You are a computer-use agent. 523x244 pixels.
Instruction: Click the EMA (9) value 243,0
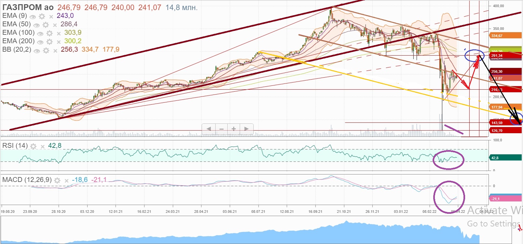pyautogui.click(x=65, y=16)
